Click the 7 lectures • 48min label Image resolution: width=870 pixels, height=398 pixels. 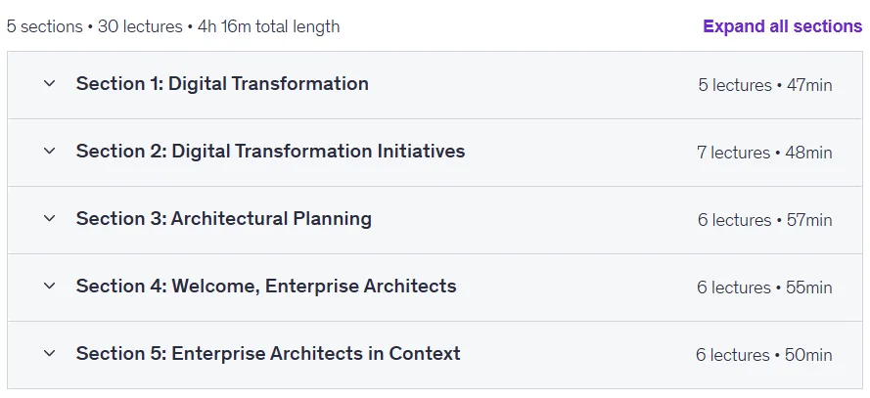(x=764, y=153)
